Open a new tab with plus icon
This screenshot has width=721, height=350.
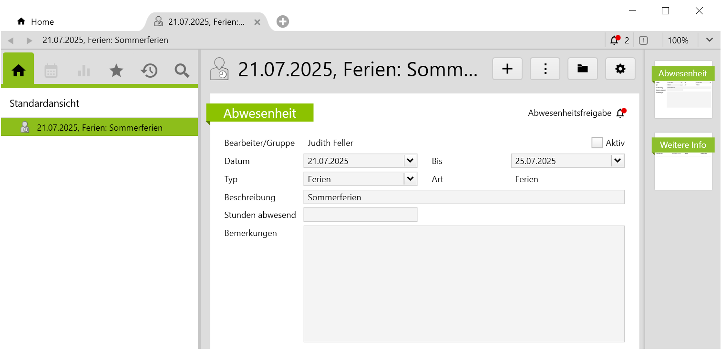tap(283, 21)
